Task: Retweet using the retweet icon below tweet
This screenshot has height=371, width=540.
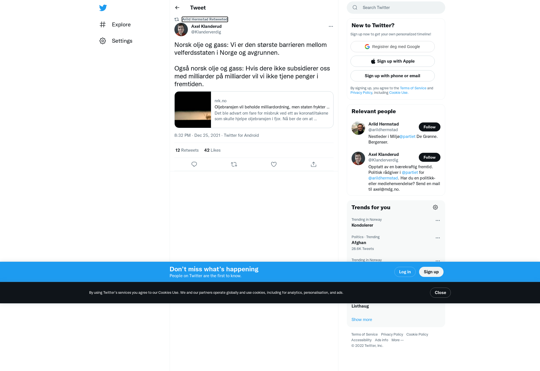Action: pos(234,164)
